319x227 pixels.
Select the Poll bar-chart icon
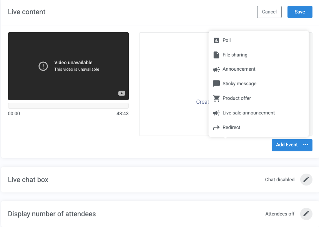(x=216, y=40)
